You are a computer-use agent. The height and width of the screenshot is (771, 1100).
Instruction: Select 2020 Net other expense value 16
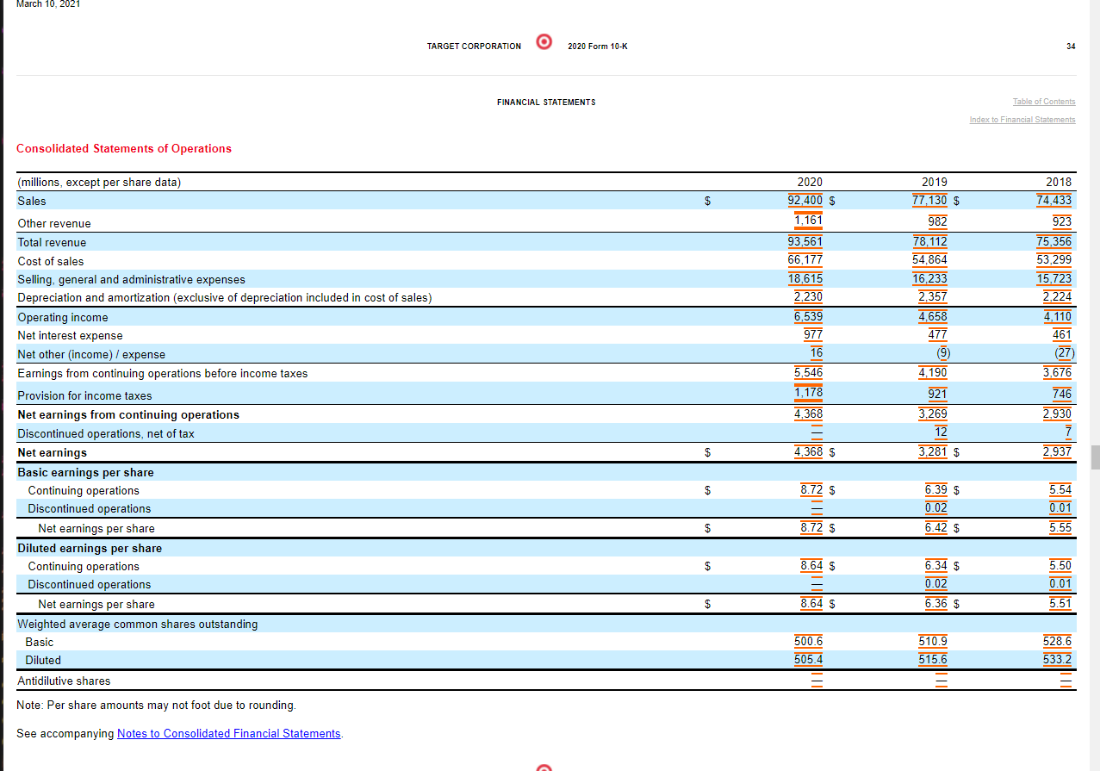(817, 353)
